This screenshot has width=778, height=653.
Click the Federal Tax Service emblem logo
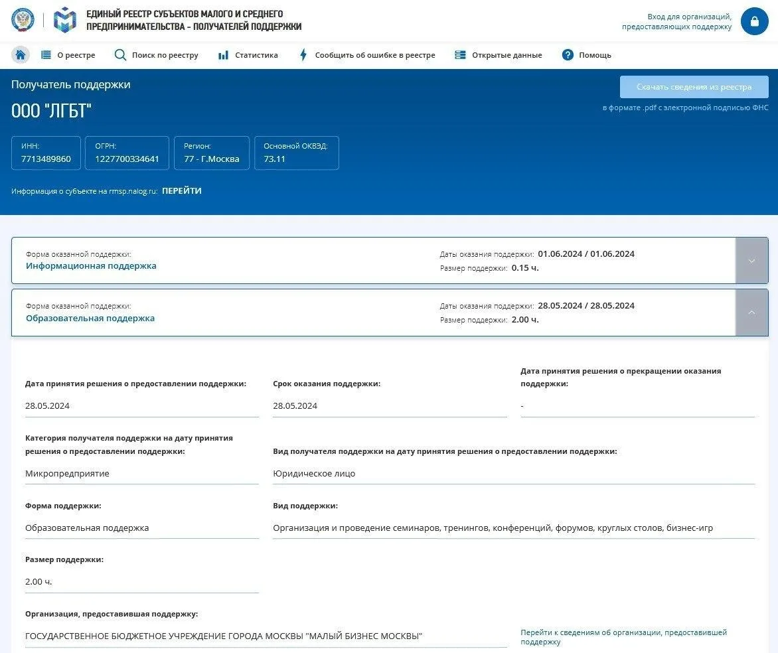click(x=23, y=20)
